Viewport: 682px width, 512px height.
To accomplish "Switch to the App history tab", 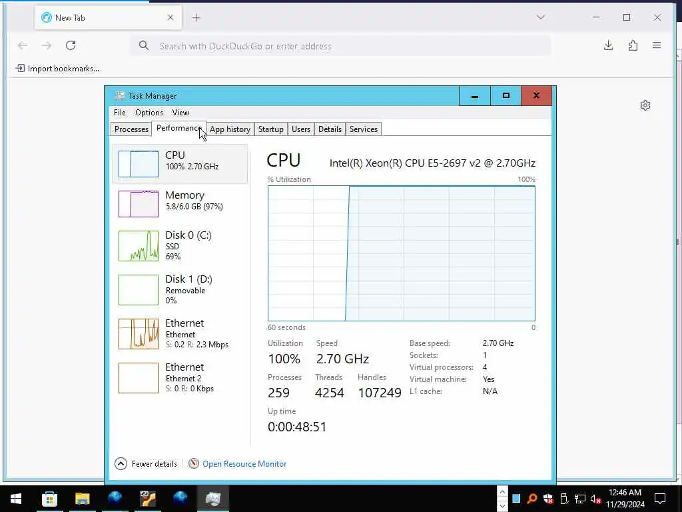I will (230, 129).
